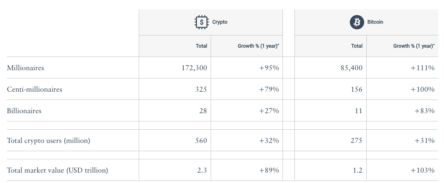Select the Bitcoin header label
Image resolution: width=444 pixels, height=183 pixels.
pyautogui.click(x=375, y=22)
